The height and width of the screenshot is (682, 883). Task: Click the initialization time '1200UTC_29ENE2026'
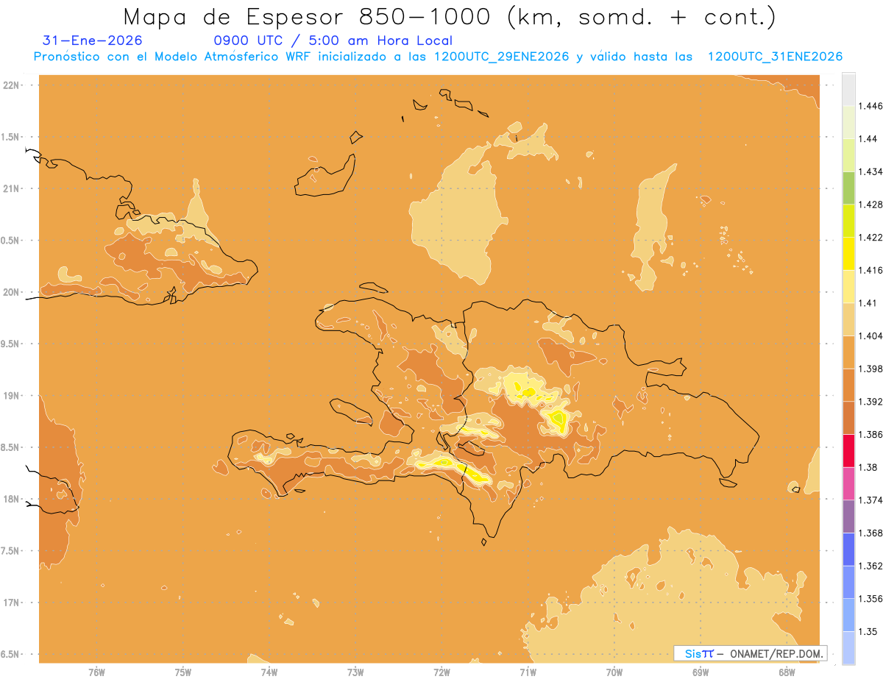tap(501, 57)
